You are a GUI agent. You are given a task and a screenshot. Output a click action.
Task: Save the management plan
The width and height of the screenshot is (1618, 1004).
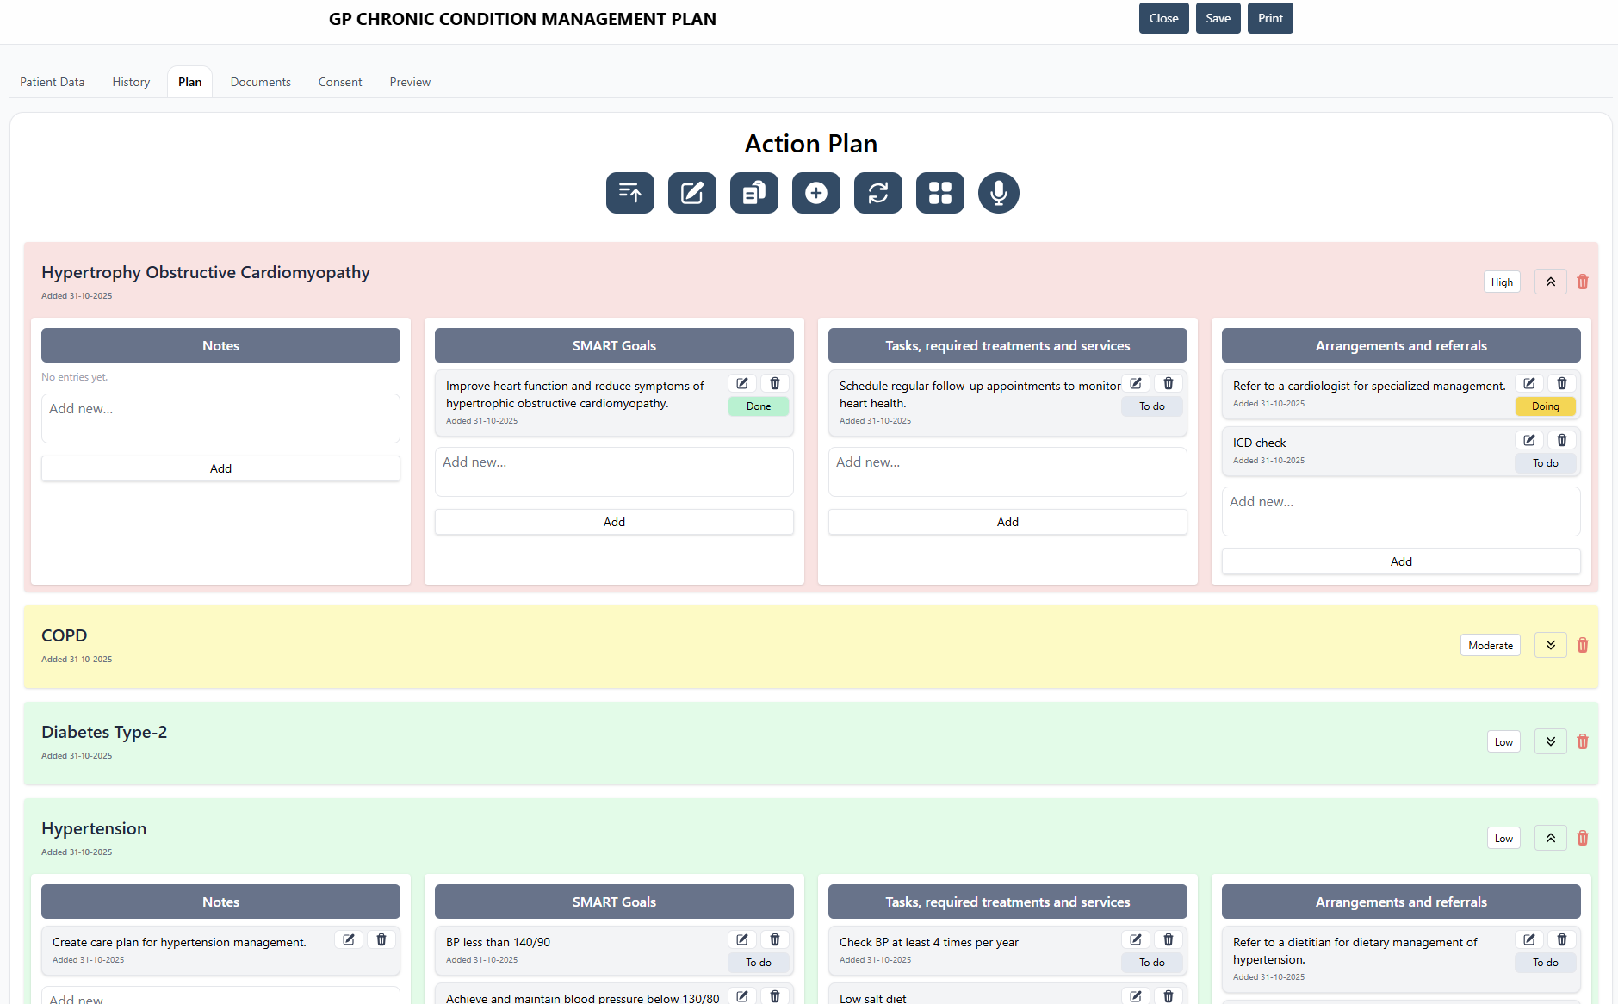pos(1218,18)
